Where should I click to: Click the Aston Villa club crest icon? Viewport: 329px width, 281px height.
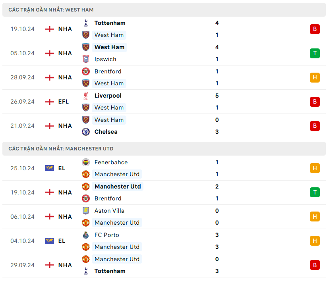click(86, 211)
